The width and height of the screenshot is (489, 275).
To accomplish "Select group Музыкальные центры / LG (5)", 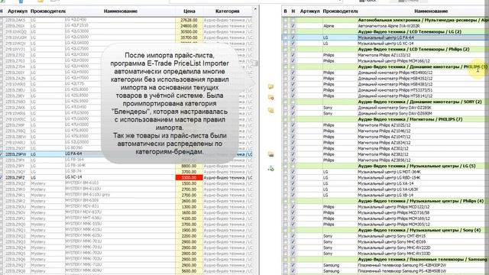I will click(x=416, y=166).
